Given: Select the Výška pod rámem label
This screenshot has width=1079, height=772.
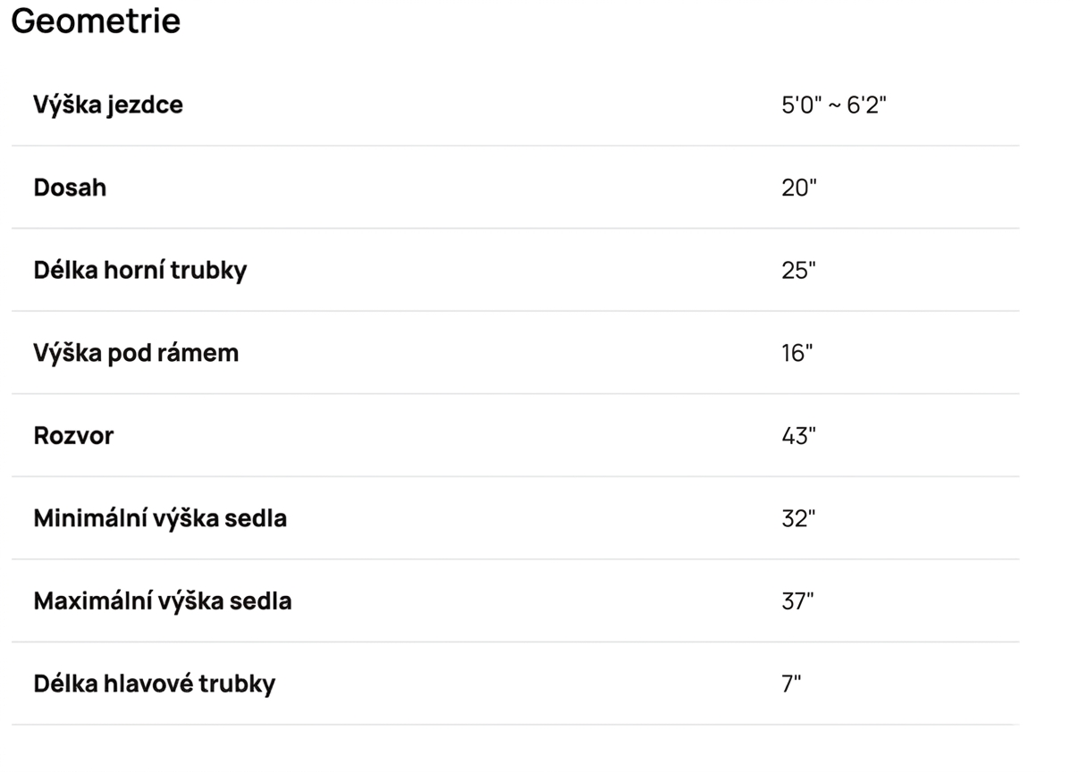Looking at the screenshot, I should point(136,353).
